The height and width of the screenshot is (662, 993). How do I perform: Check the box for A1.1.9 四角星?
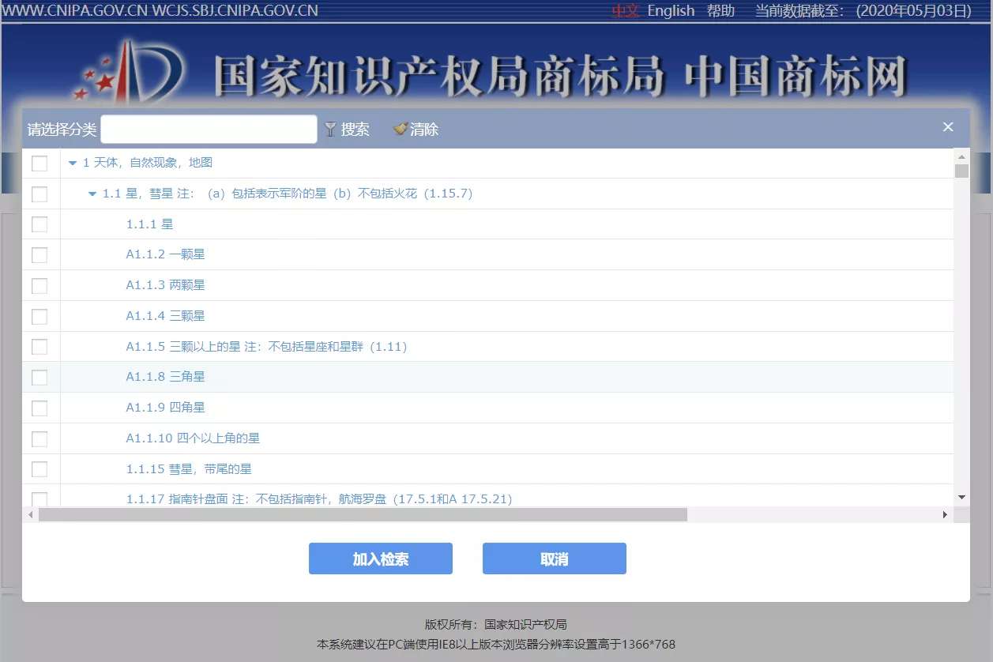pyautogui.click(x=39, y=408)
